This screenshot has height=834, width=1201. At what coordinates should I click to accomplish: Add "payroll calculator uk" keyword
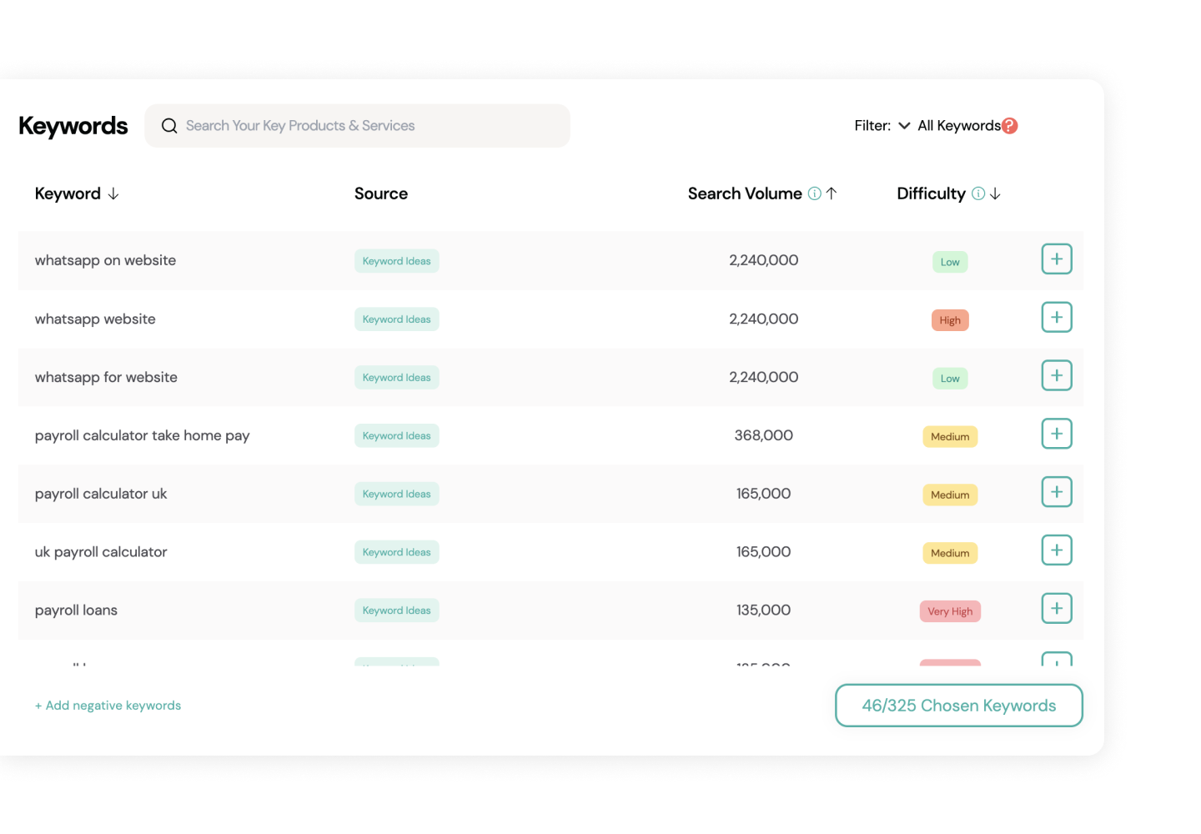(1057, 492)
